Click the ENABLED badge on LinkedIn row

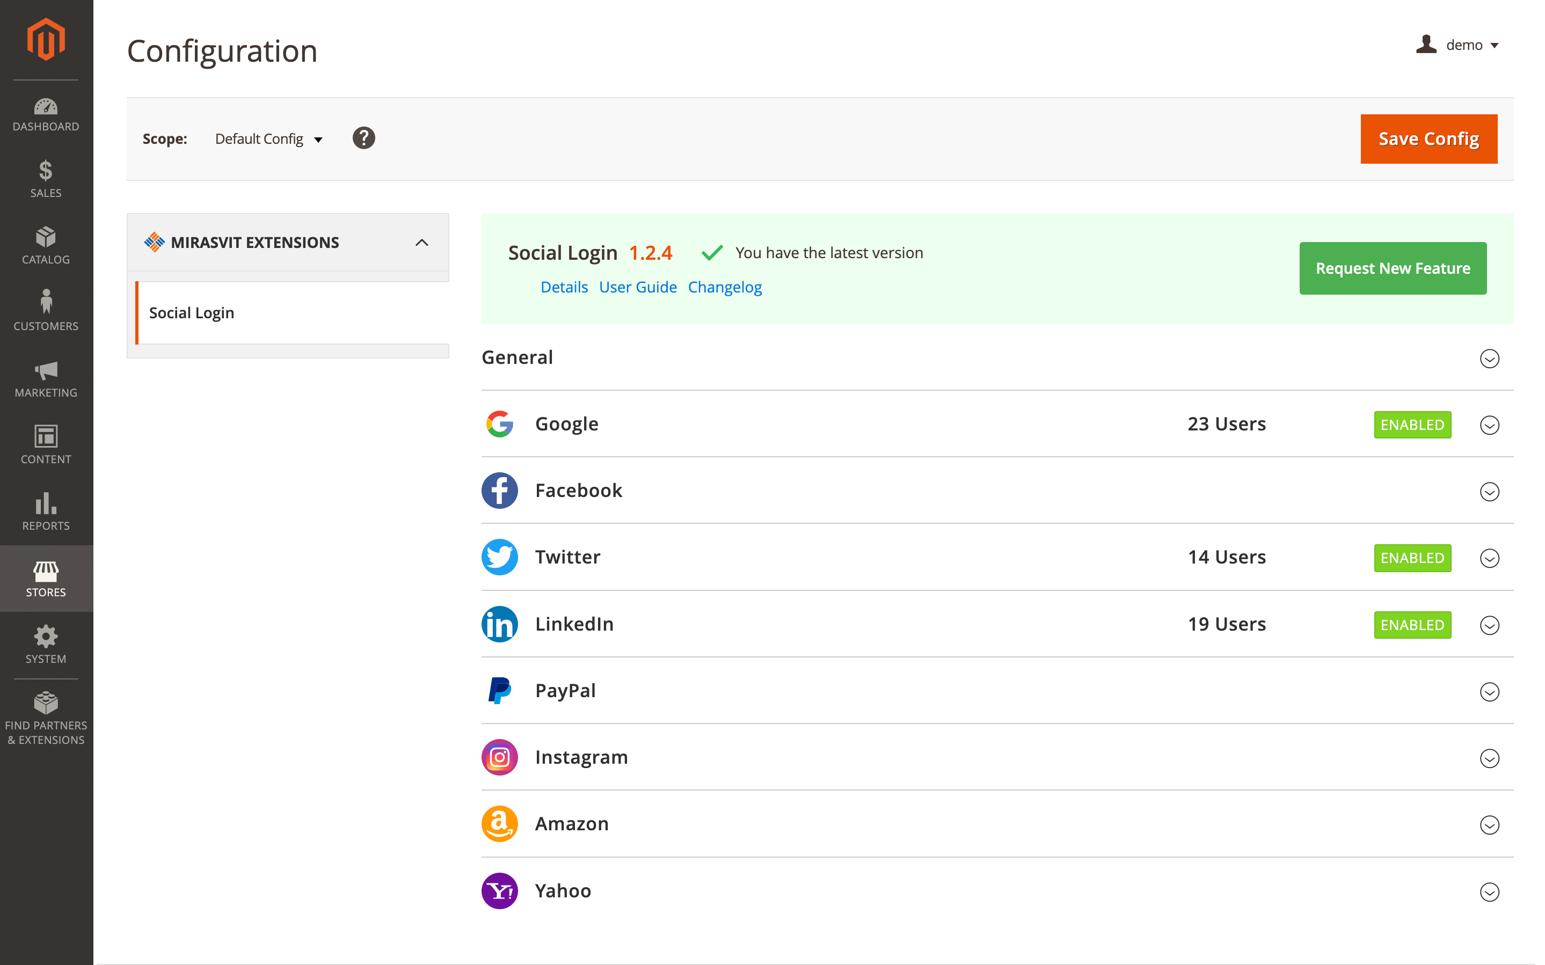(x=1412, y=625)
